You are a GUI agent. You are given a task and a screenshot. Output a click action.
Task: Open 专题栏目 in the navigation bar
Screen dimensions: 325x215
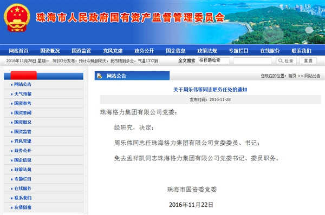[238, 51]
